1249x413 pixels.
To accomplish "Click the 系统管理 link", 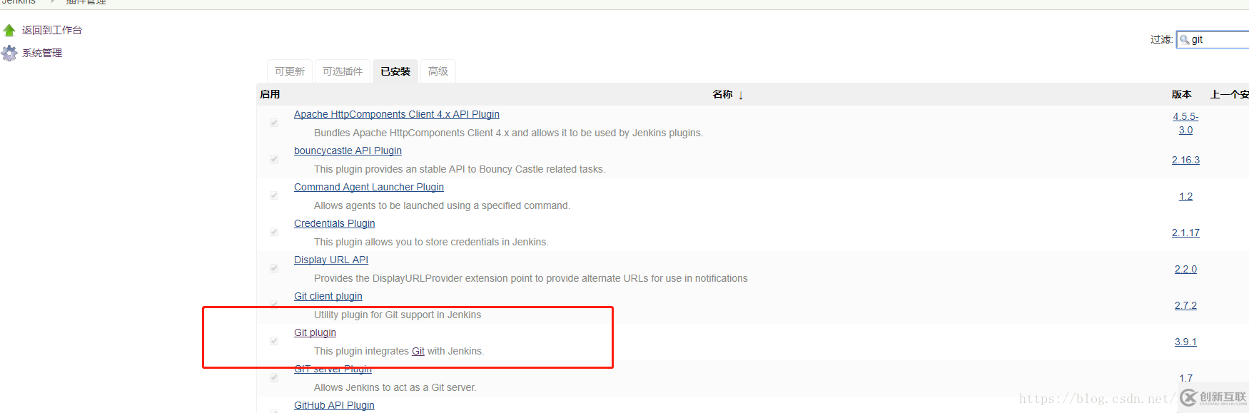I will (x=42, y=53).
